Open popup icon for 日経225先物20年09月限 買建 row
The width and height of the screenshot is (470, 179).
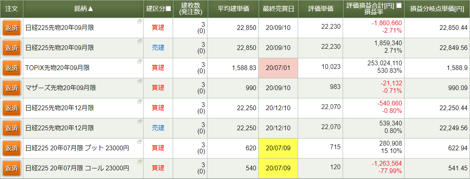(140, 22)
